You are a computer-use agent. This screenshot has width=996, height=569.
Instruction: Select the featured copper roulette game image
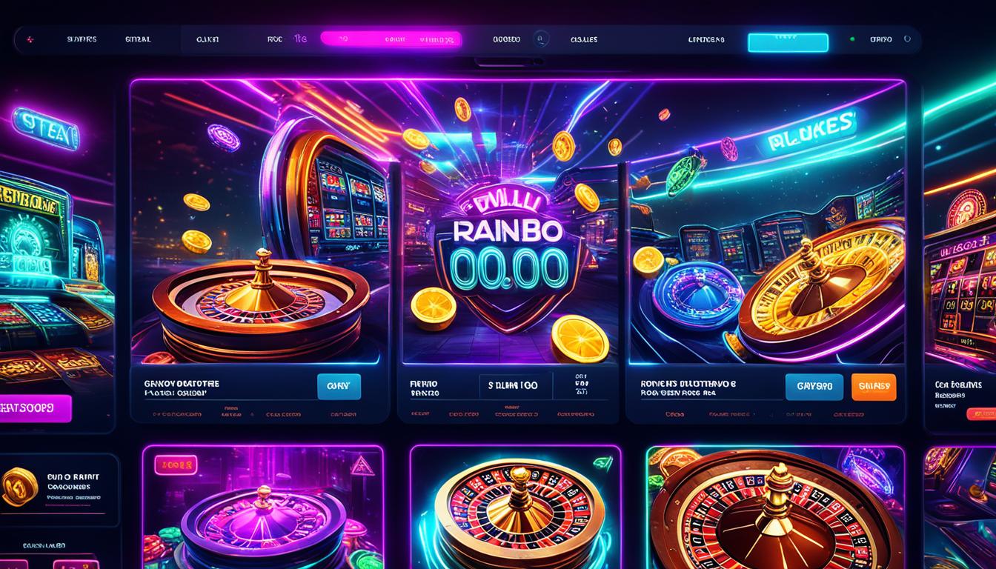(259, 222)
